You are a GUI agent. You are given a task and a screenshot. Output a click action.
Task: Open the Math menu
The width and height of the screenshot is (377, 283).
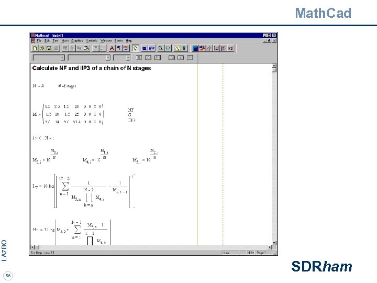tap(65, 41)
